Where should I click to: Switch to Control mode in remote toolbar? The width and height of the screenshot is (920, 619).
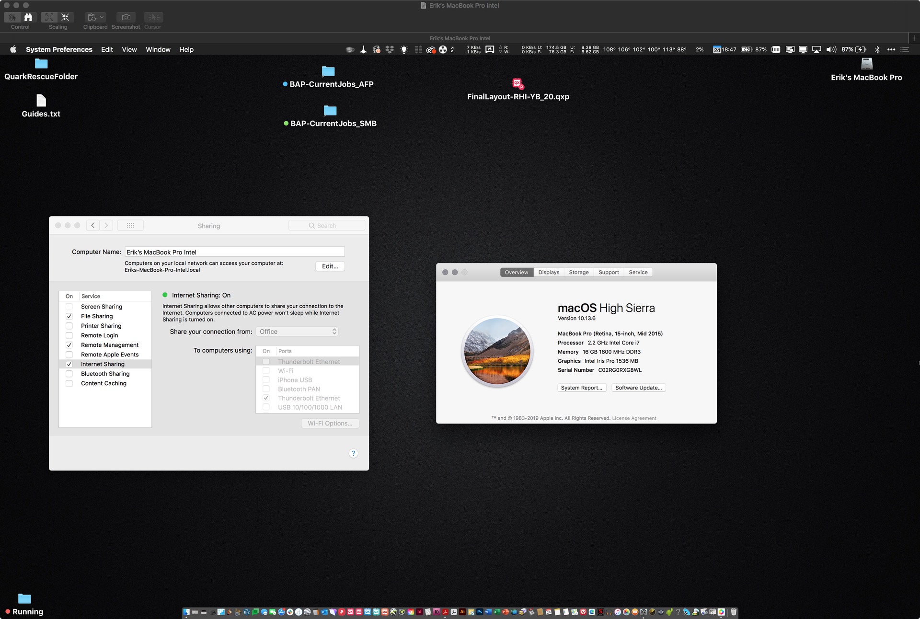coord(12,17)
